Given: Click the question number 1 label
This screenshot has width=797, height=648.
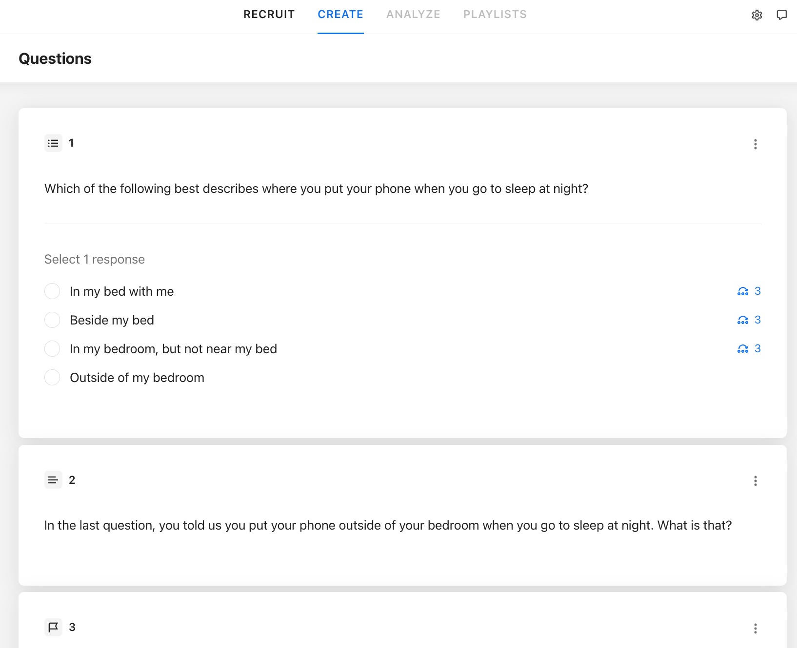Looking at the screenshot, I should [x=71, y=143].
